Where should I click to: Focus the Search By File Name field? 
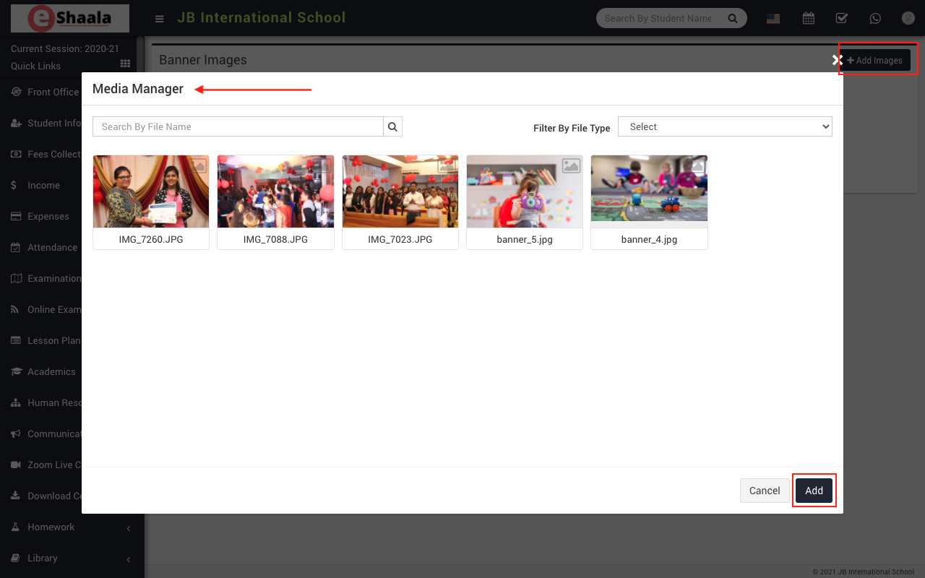pyautogui.click(x=238, y=126)
